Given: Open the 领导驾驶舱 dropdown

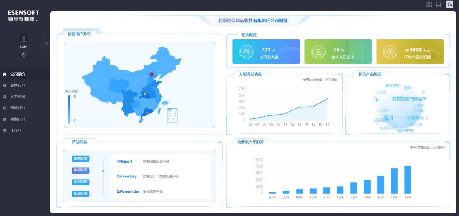Looking at the screenshot, I should tap(23, 20).
